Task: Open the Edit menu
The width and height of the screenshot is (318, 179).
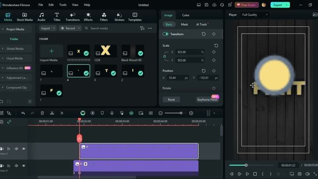Action: click(x=51, y=5)
